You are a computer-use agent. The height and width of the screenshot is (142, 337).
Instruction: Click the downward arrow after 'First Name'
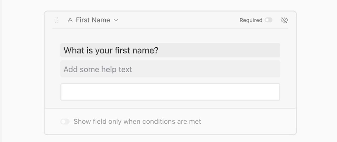pos(116,20)
